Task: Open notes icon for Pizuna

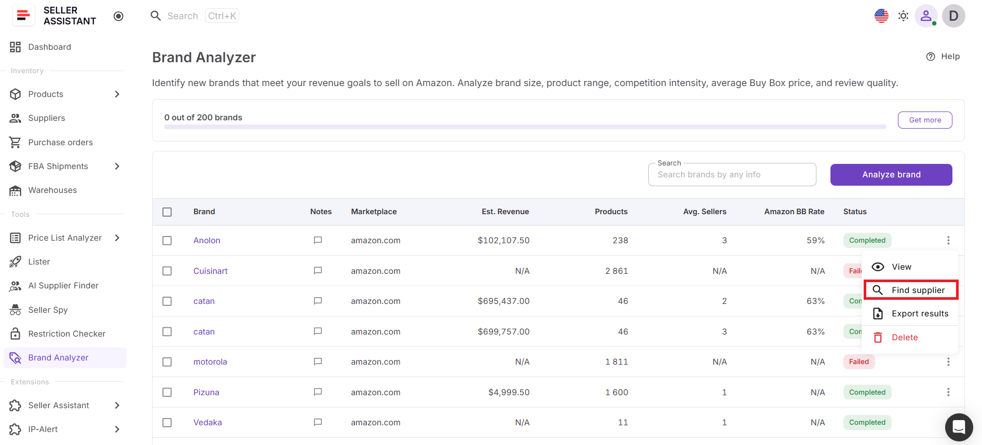Action: [x=318, y=392]
